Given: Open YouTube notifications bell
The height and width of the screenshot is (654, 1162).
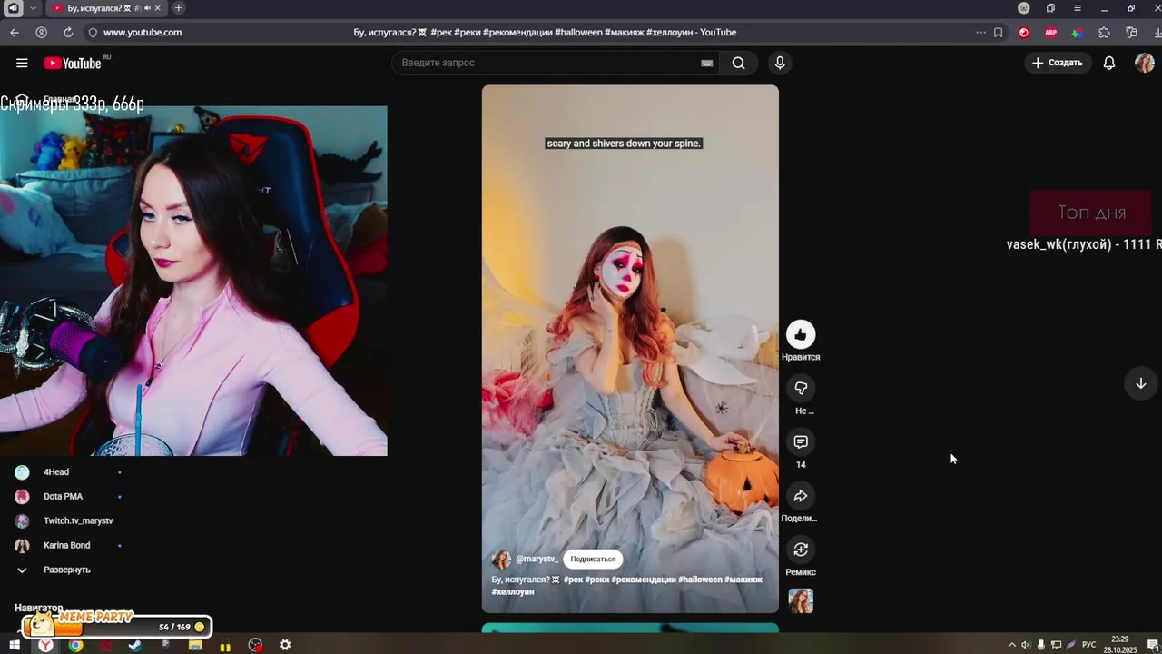Looking at the screenshot, I should point(1109,63).
